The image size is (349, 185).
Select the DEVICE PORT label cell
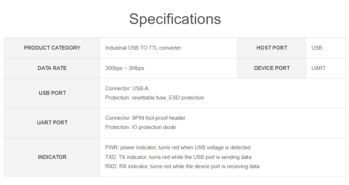272,68
